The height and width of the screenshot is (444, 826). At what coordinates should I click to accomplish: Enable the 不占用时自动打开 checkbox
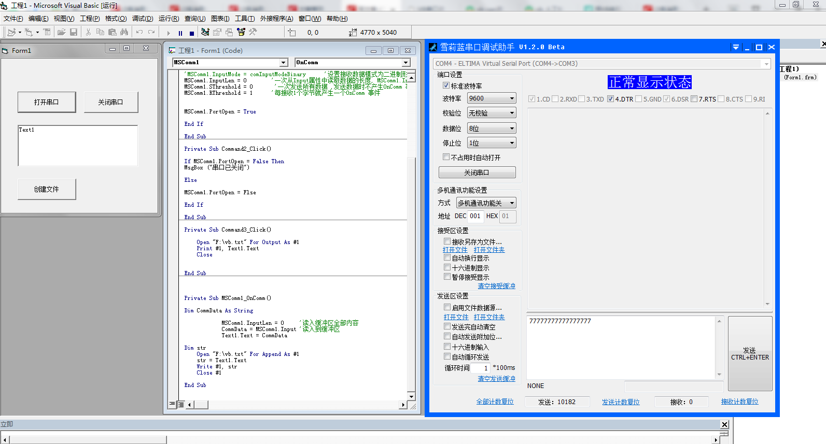446,157
